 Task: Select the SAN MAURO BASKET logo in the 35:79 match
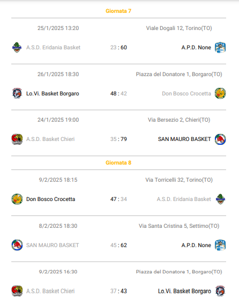coord(220,139)
